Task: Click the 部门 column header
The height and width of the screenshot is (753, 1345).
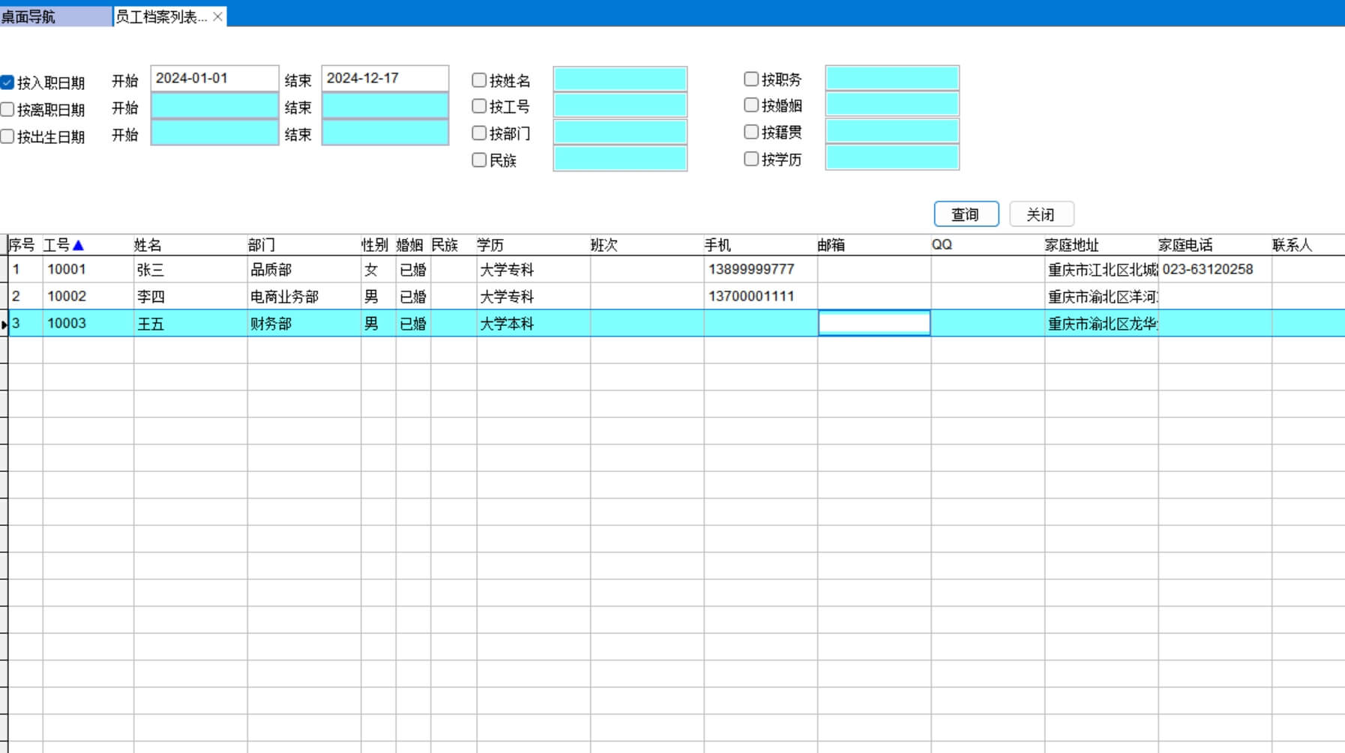Action: [262, 246]
